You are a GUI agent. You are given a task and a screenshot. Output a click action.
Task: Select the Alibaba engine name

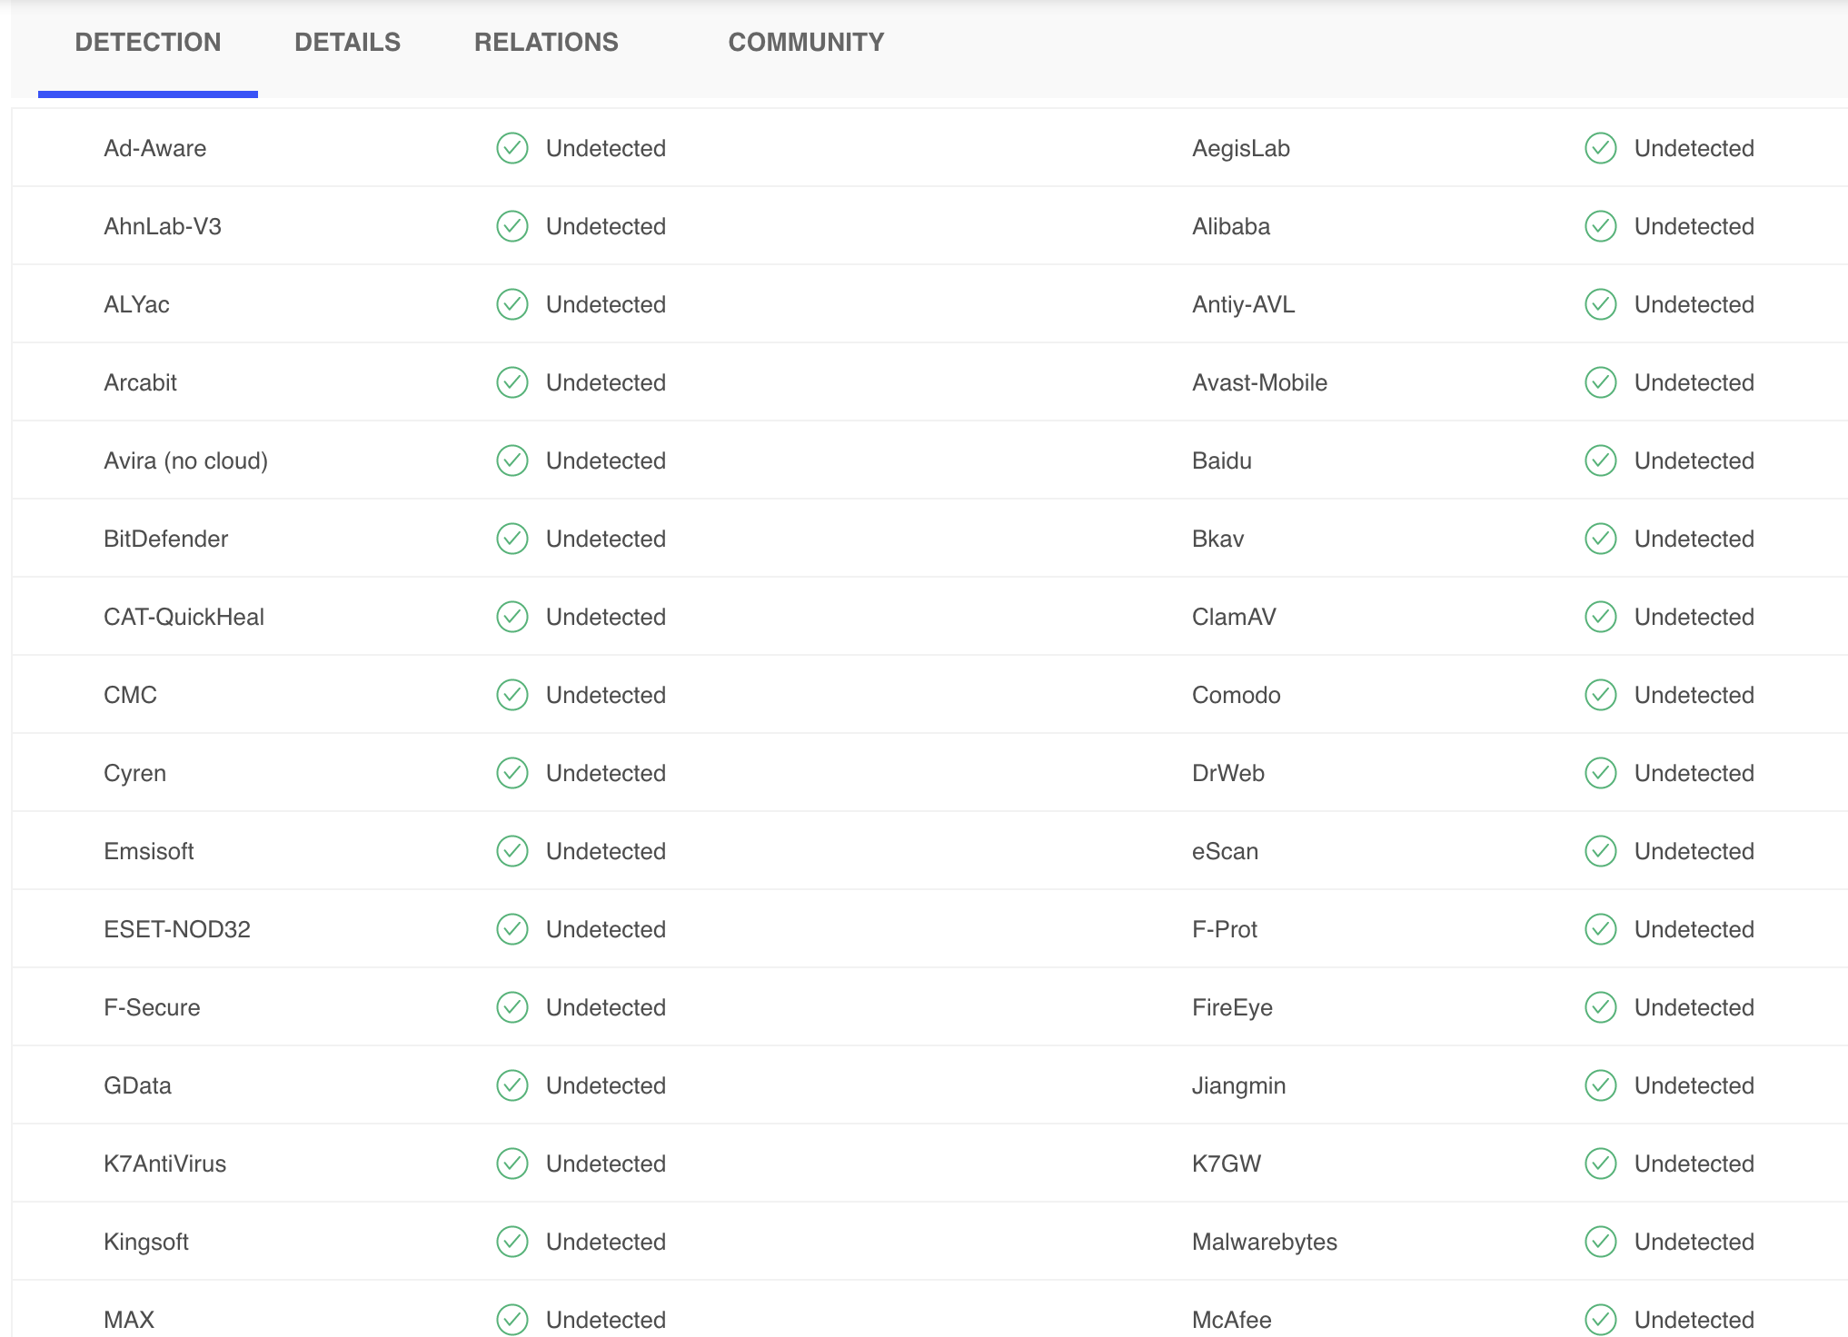point(1231,226)
